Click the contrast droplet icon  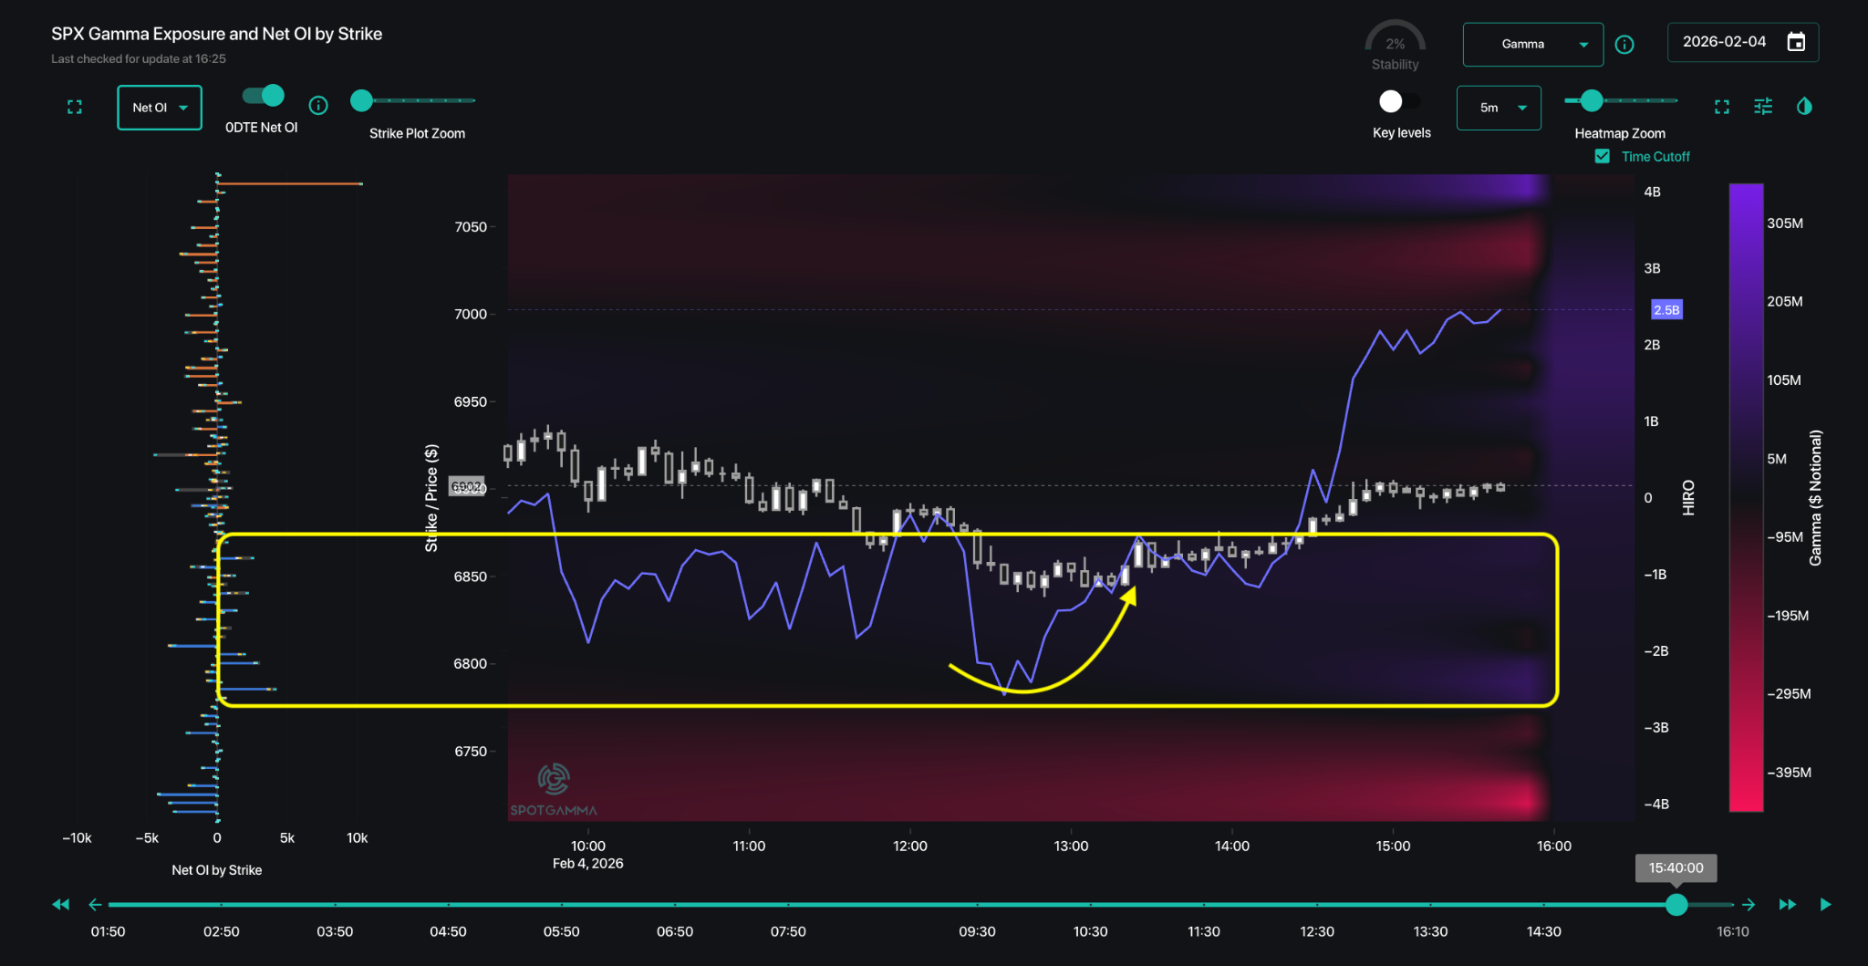(1804, 107)
